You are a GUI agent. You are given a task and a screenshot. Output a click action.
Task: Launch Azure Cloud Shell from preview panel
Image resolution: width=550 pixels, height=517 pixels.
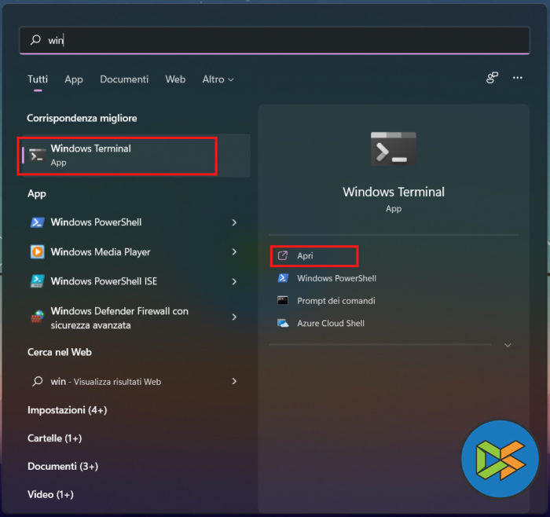(x=331, y=324)
